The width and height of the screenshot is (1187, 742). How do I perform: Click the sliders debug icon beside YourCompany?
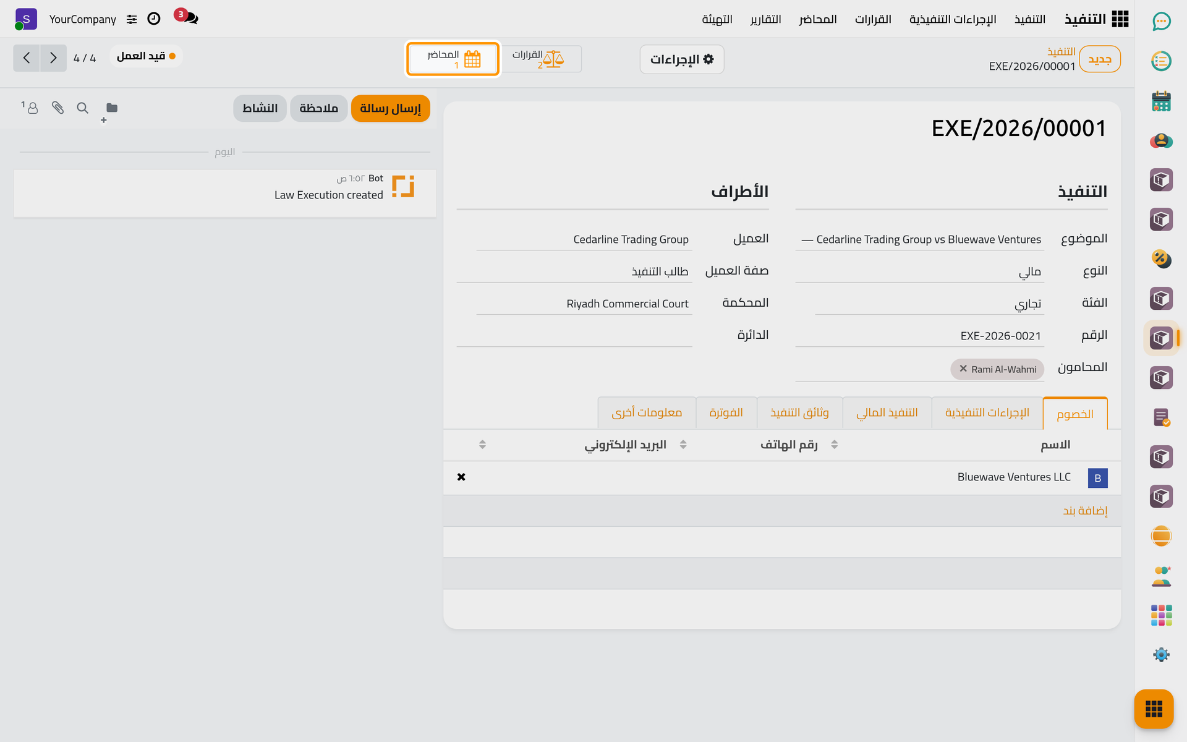point(132,19)
